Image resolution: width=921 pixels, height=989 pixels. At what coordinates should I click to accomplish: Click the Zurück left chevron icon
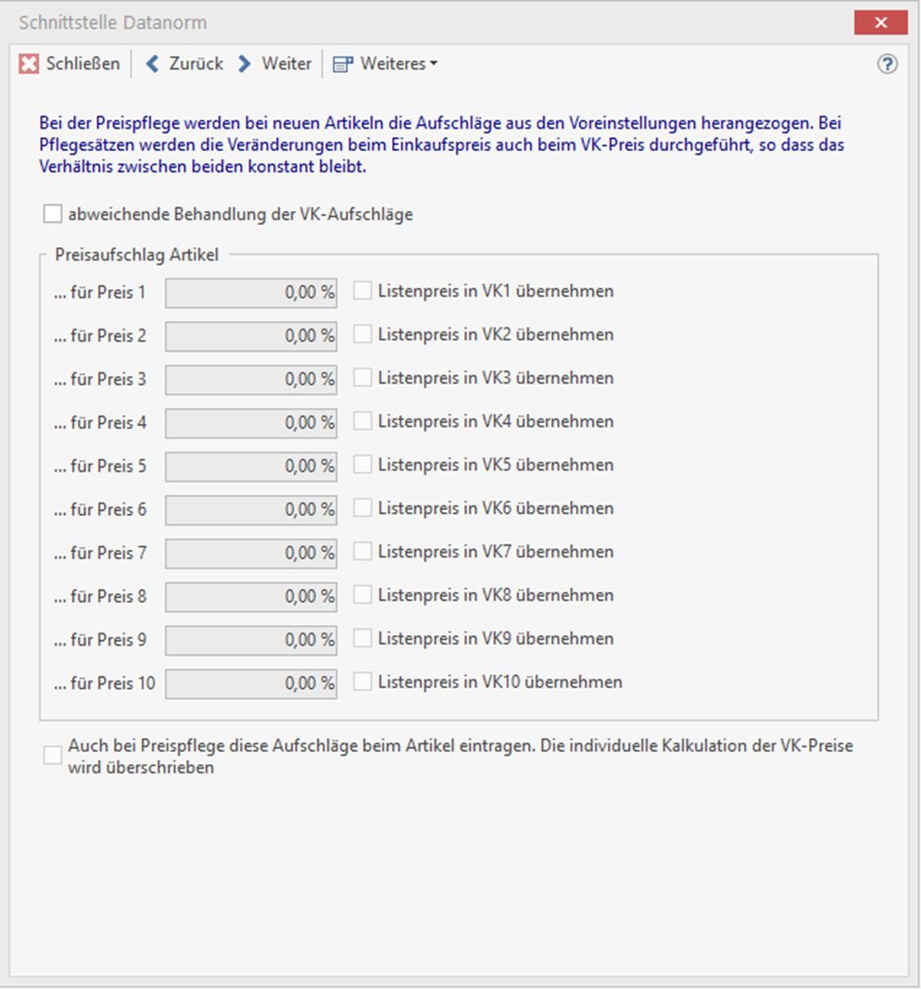pyautogui.click(x=153, y=64)
